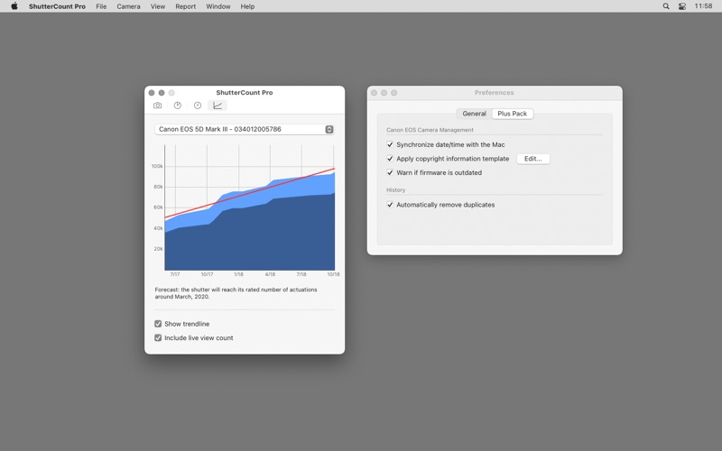Switch to the General preferences tab
Screen dimensions: 722x451
475,114
